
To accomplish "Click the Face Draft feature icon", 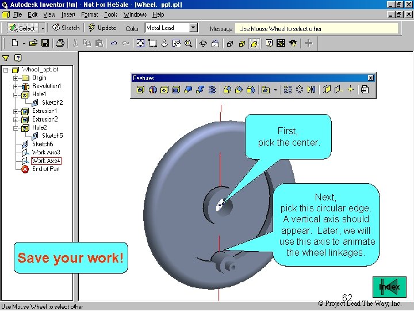I will [x=251, y=90].
